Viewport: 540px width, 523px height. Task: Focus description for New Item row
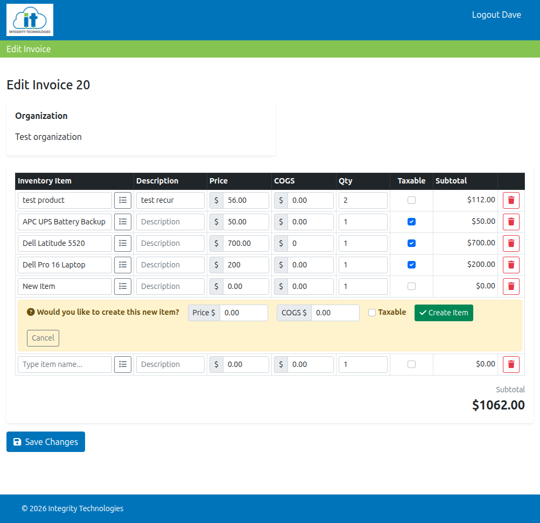(170, 286)
